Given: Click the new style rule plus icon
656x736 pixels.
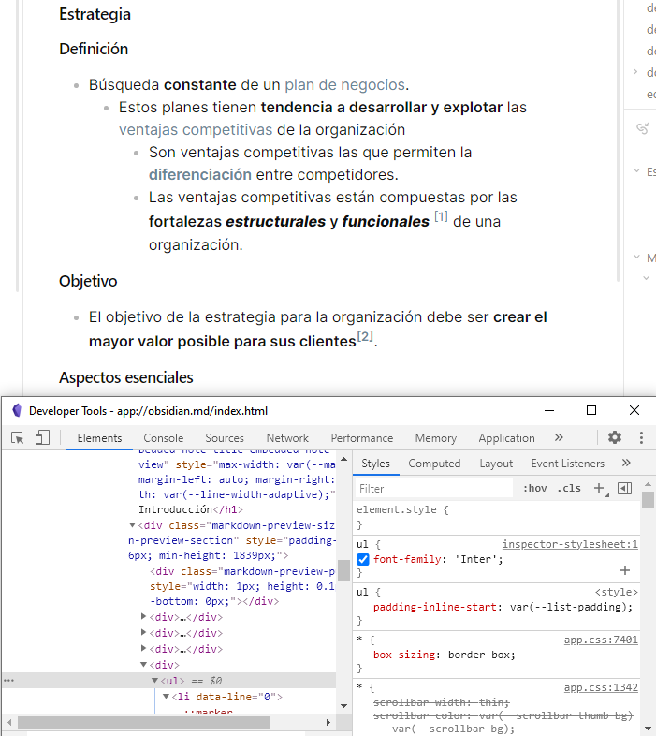Looking at the screenshot, I should click(600, 488).
